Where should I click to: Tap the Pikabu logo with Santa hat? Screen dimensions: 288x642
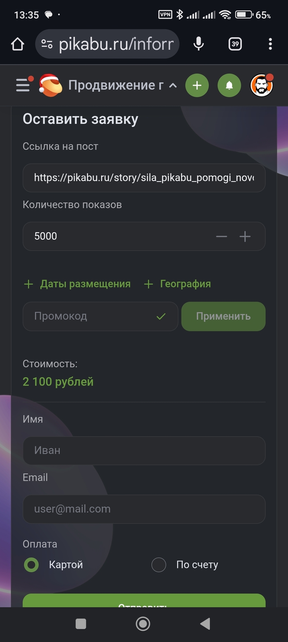[50, 85]
